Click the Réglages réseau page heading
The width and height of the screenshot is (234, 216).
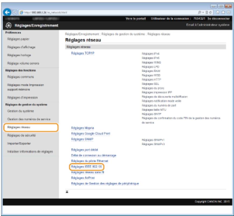[x=83, y=40]
